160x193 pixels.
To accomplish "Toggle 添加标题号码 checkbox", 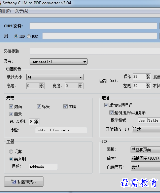I will coord(106,105).
